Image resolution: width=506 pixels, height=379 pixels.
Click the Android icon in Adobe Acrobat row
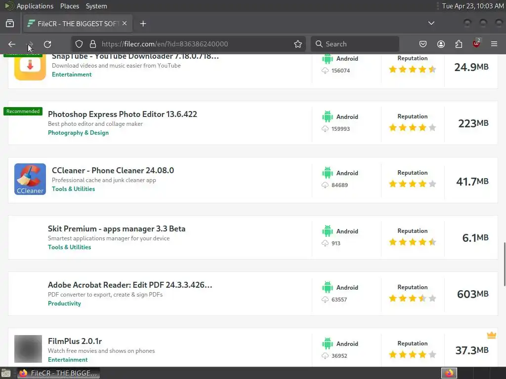[x=327, y=287]
